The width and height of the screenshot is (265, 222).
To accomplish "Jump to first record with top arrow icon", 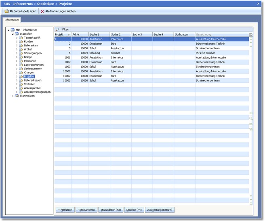I will tap(251, 39).
